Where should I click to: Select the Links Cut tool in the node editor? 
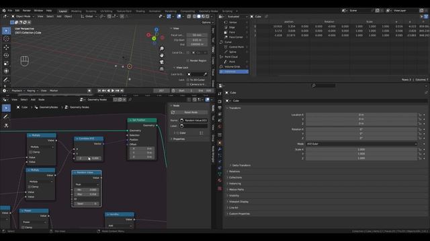click(x=6, y=125)
